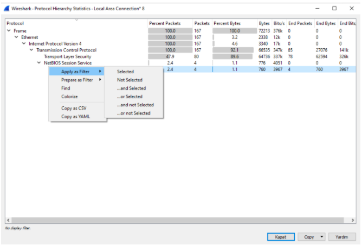The width and height of the screenshot is (362, 245).
Task: Click the Wireshark shark fin title icon
Action: 7,9
